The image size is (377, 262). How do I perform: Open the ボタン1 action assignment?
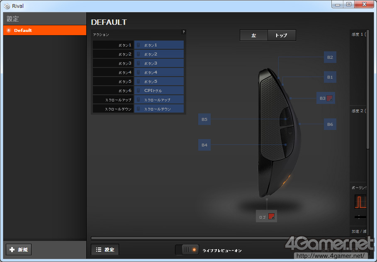click(x=159, y=45)
